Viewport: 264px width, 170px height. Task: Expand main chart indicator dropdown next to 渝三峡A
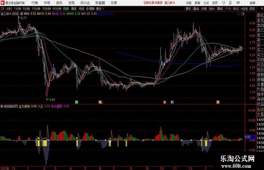pos(22,14)
